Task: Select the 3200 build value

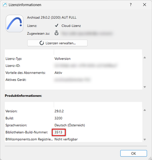Action: click(59, 118)
